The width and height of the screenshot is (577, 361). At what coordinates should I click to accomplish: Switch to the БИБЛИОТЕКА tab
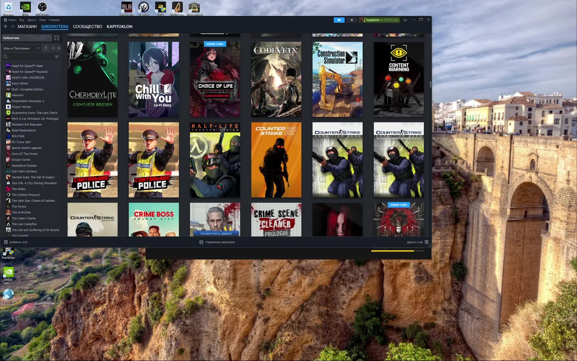coord(55,26)
